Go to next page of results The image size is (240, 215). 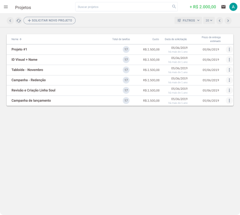coord(228,21)
